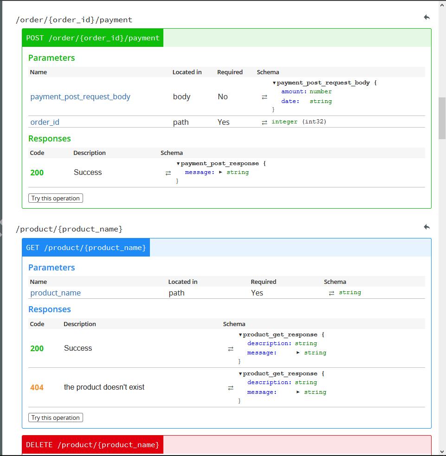
Task: Click blue Responses heading in GET section
Action: click(50, 309)
